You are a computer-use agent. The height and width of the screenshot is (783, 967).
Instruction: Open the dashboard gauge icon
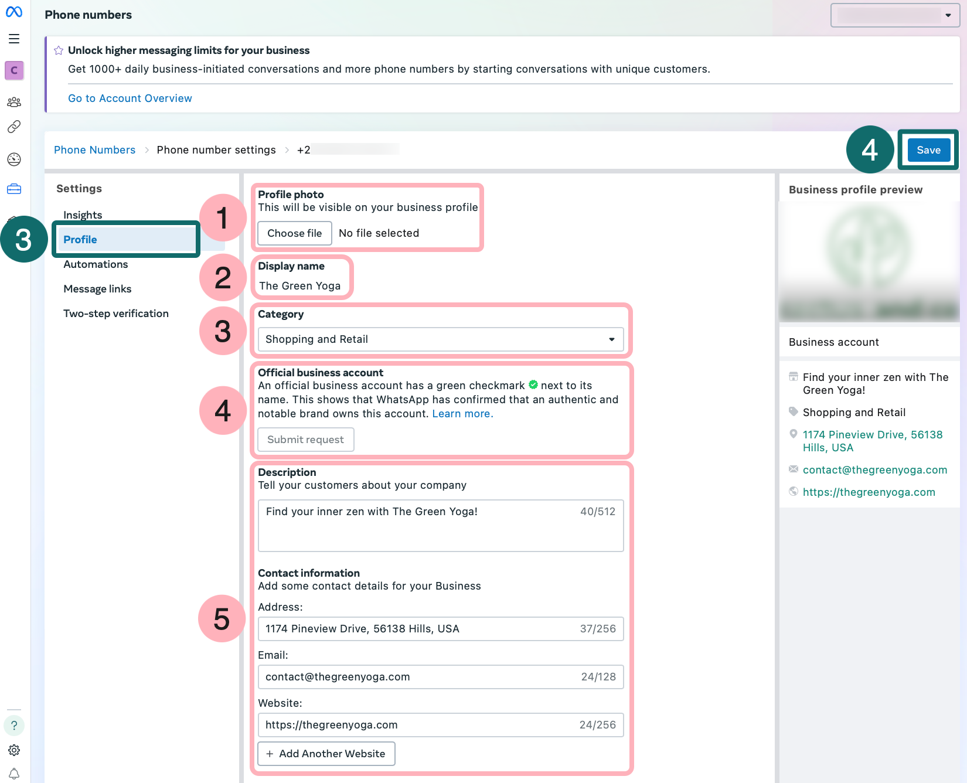[14, 159]
